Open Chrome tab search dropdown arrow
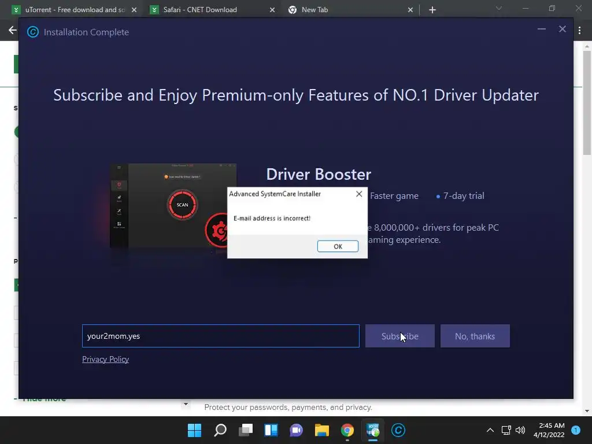This screenshot has width=592, height=444. tap(499, 8)
